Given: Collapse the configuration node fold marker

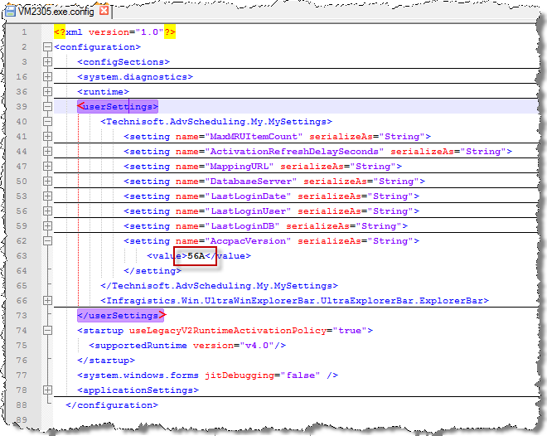Looking at the screenshot, I should [x=47, y=46].
